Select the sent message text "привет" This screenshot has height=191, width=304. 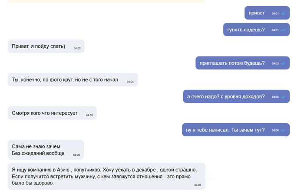256,13
